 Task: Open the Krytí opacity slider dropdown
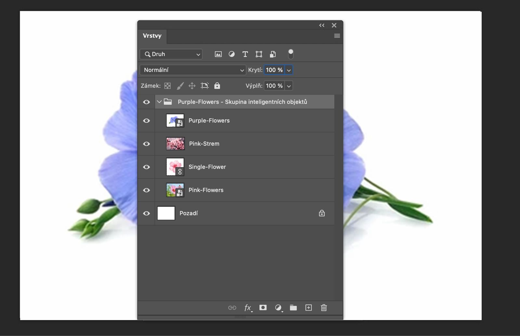[289, 70]
